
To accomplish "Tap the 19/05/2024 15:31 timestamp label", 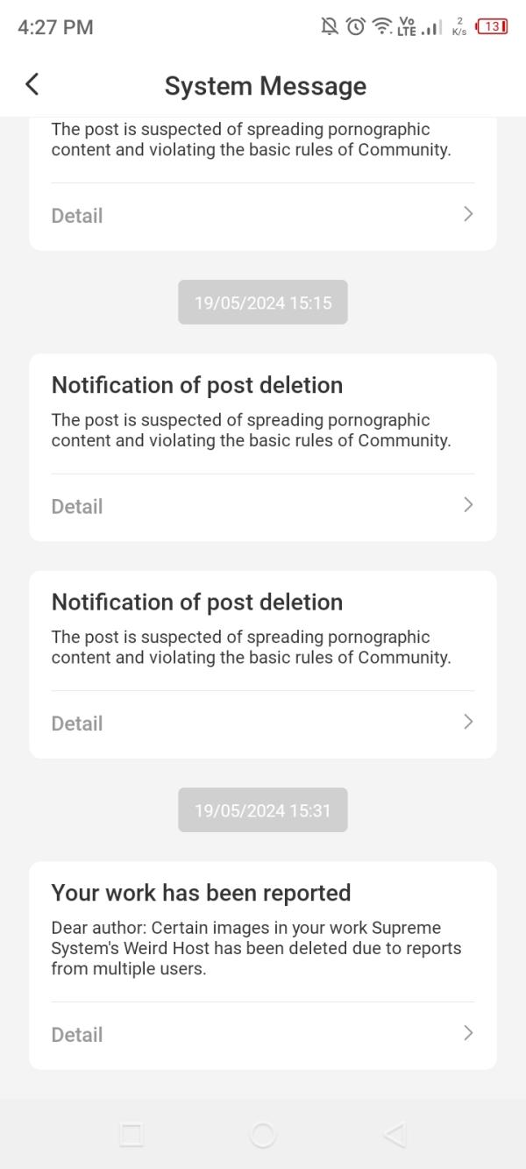I will point(263,810).
